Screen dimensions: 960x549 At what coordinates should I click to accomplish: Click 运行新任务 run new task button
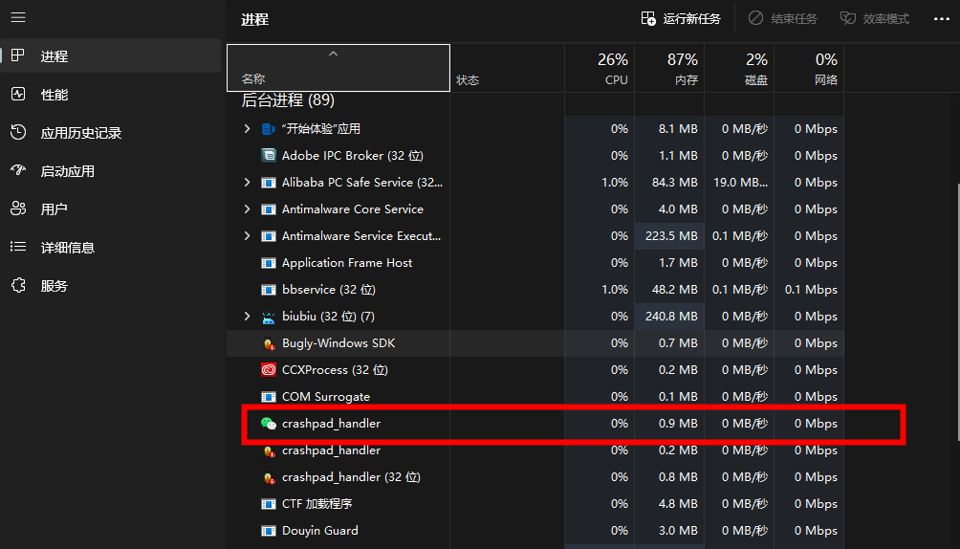[681, 19]
